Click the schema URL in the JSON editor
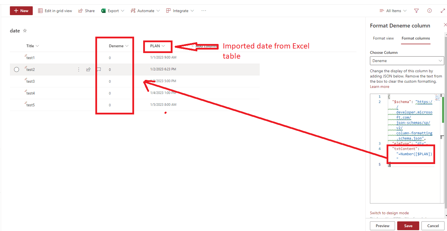447x231 pixels. (x=414, y=120)
